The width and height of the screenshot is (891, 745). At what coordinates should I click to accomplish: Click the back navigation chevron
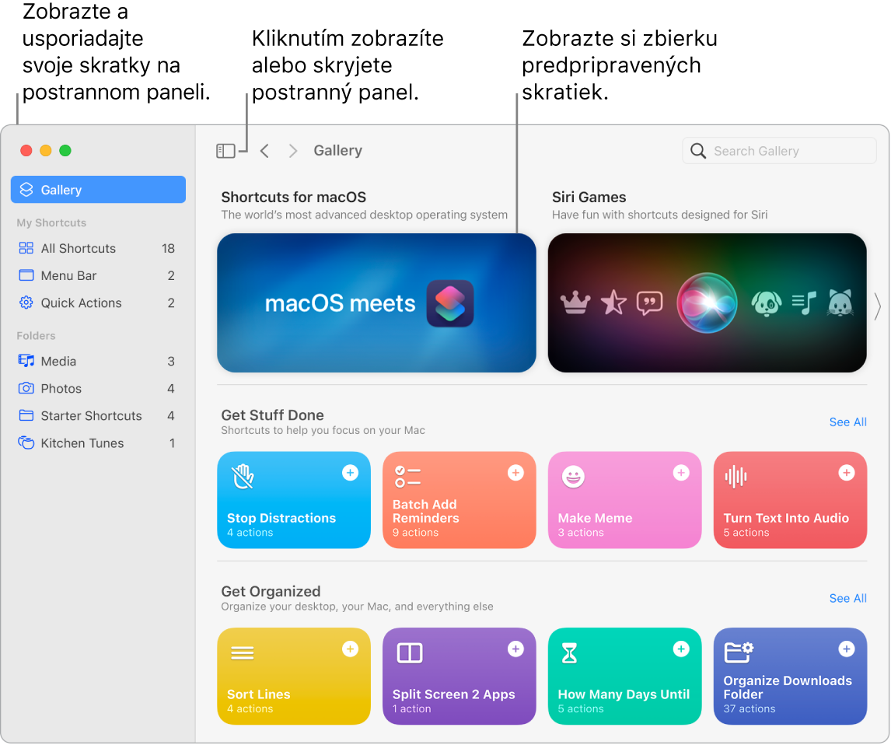coord(264,150)
